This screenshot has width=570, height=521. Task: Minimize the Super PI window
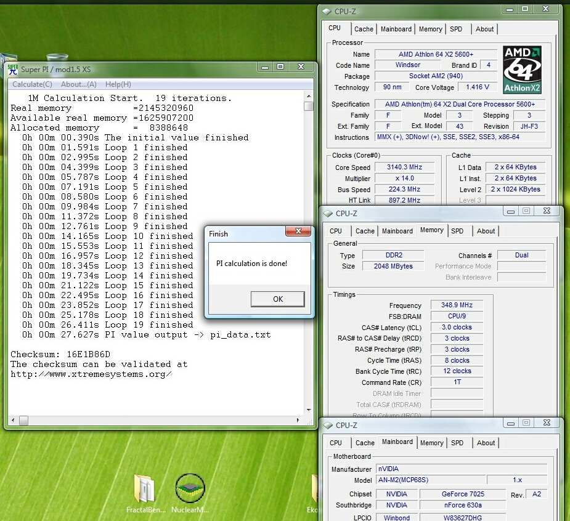(x=266, y=67)
